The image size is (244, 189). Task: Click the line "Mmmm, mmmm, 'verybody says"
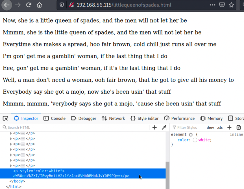(x=112, y=104)
